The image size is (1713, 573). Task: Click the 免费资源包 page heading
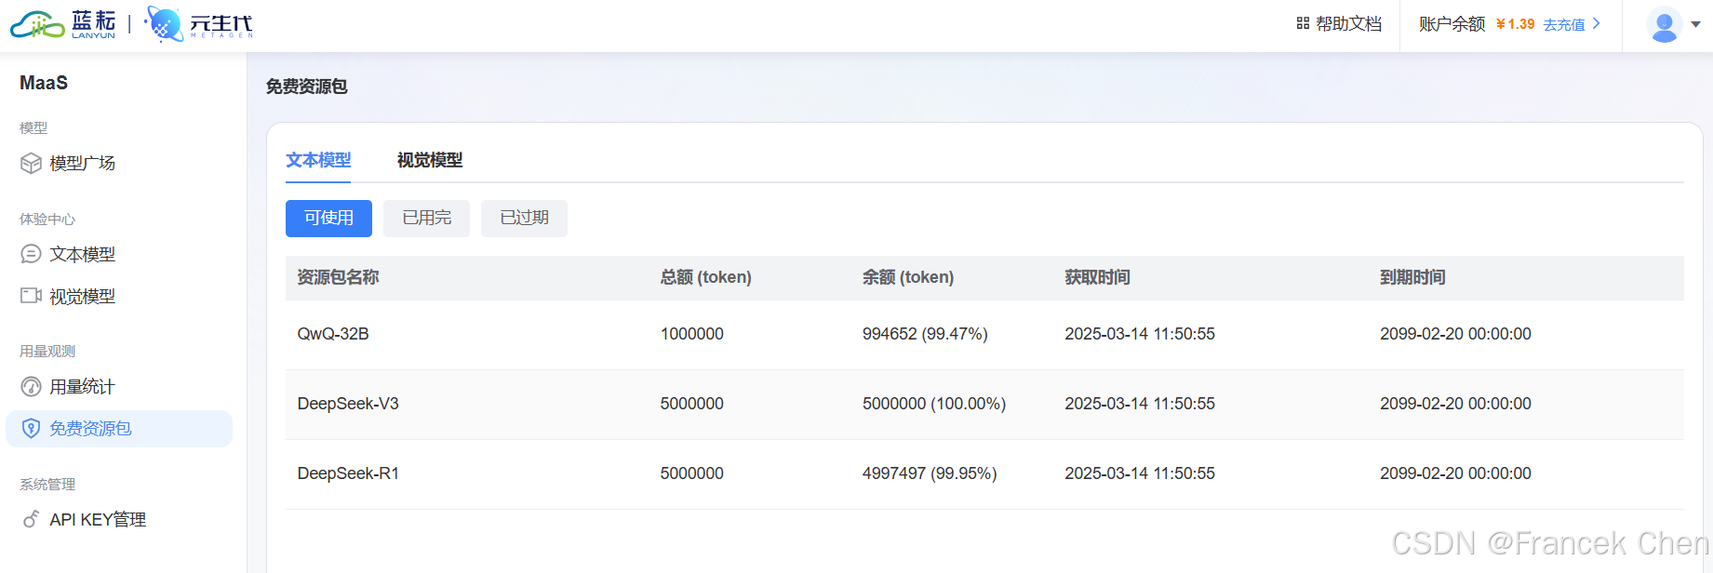pos(307,87)
